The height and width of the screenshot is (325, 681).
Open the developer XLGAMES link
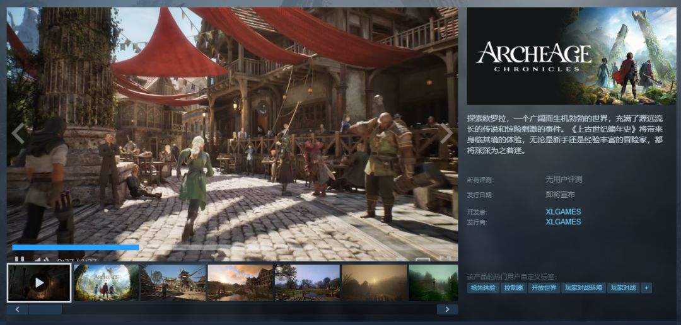563,212
